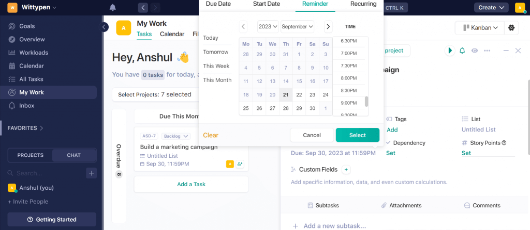This screenshot has width=530, height=230.
Task: Open the three-dot task options menu
Action: coord(487,51)
